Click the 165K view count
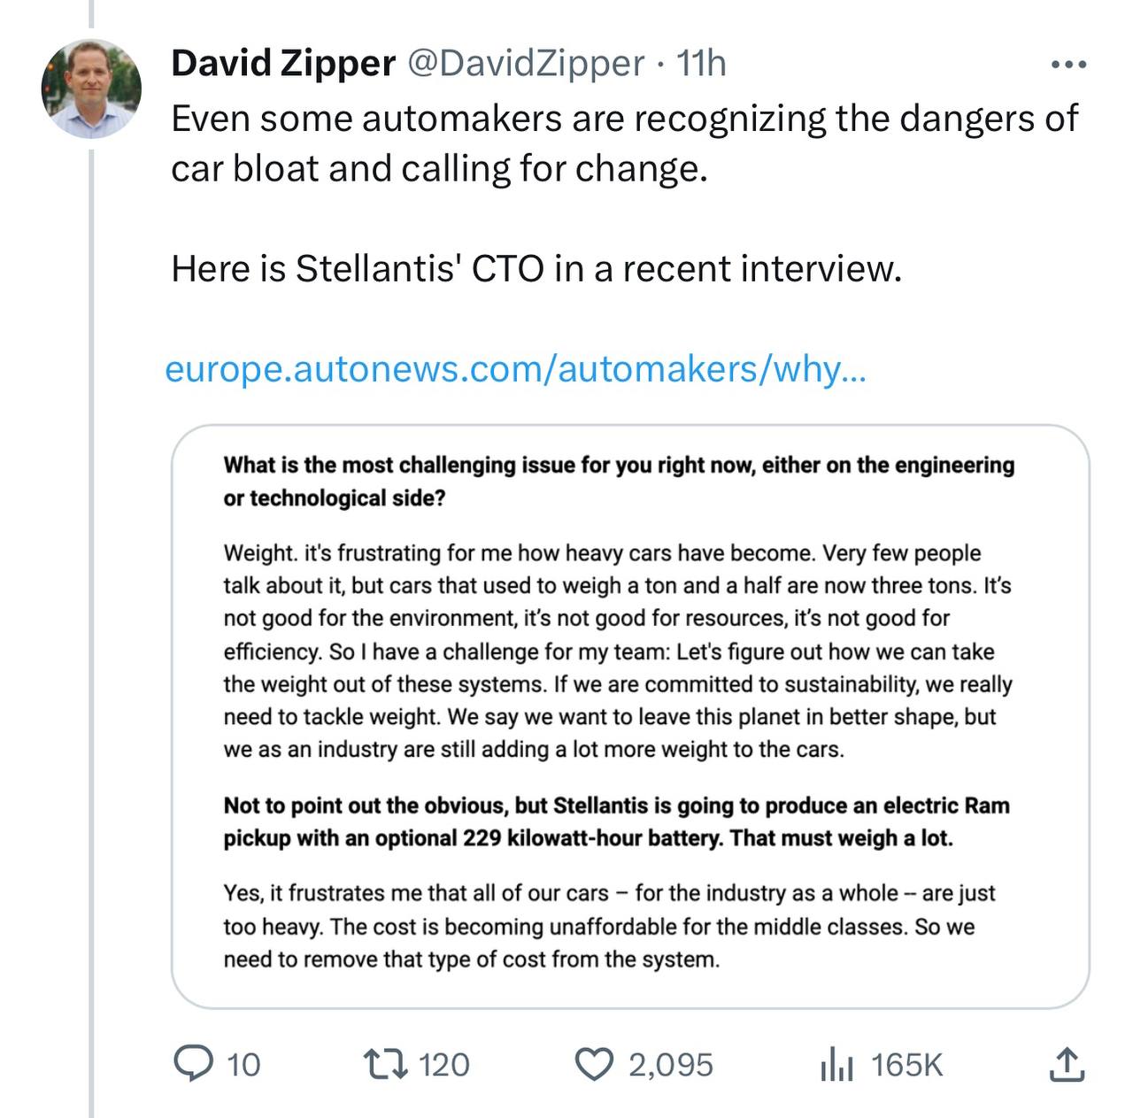Image resolution: width=1133 pixels, height=1118 pixels. [x=906, y=1065]
